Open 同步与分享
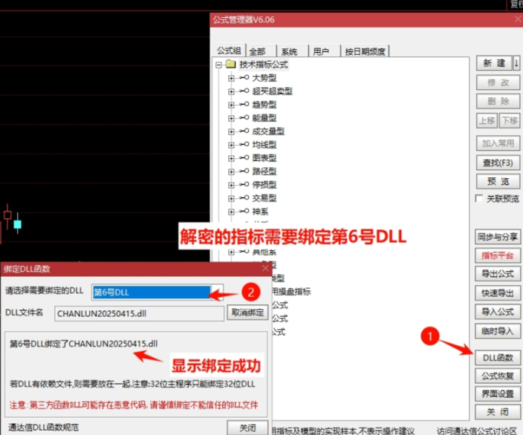 (x=498, y=237)
